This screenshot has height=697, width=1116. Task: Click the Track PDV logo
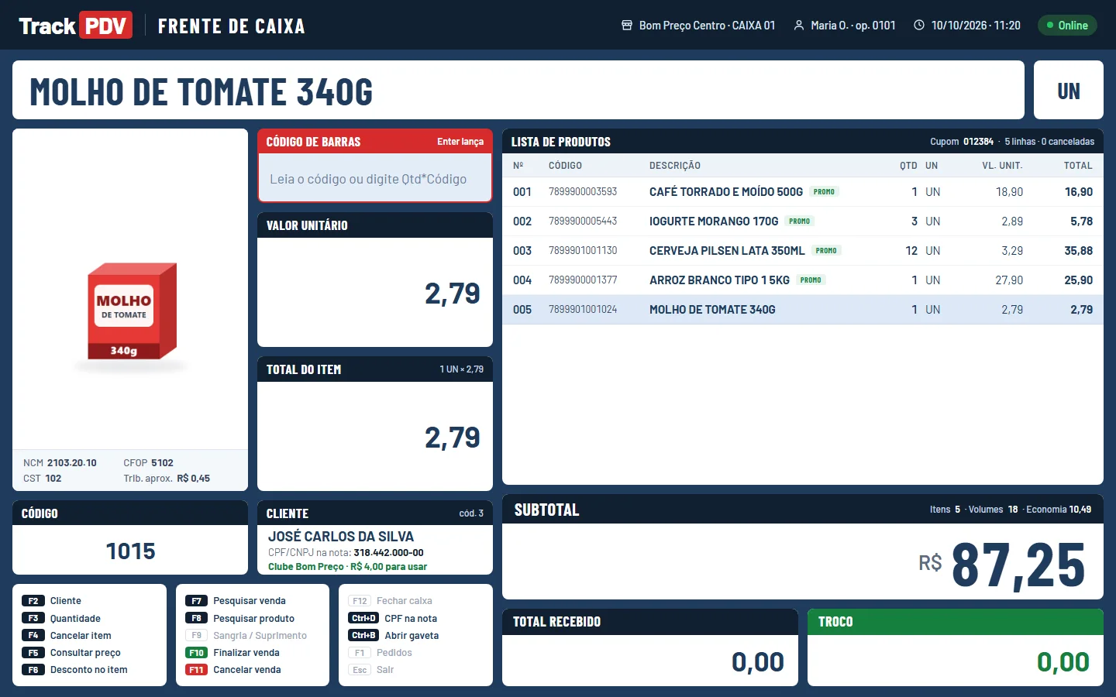75,26
